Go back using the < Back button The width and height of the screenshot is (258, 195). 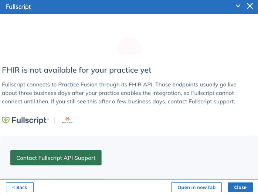pos(20,187)
